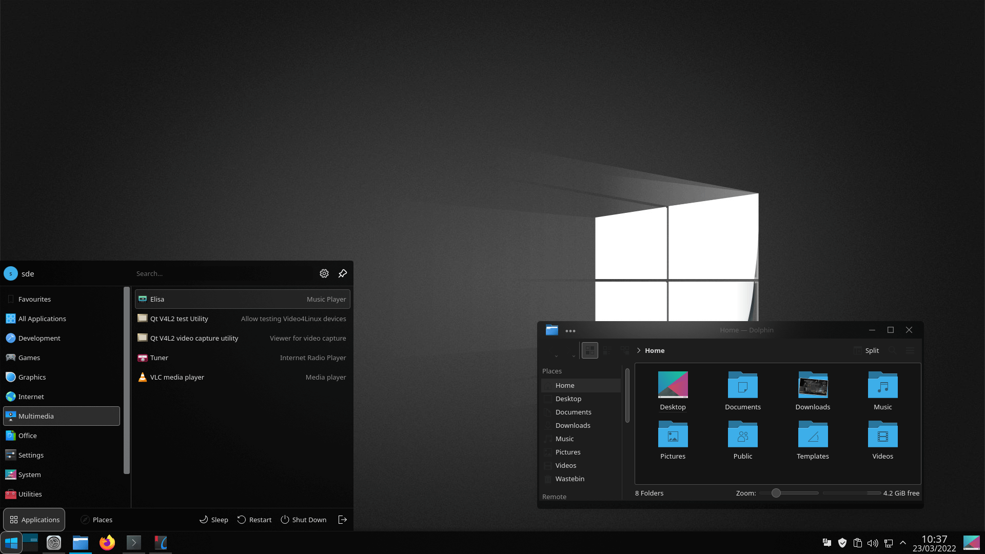Select the Videos folder icon in Dolphin
985x554 pixels.
[x=883, y=434]
